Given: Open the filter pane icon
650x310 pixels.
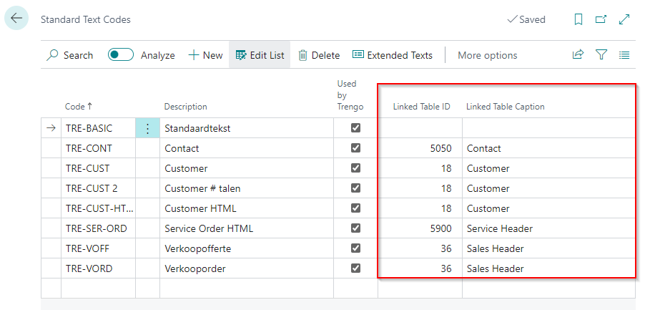Looking at the screenshot, I should pyautogui.click(x=601, y=55).
